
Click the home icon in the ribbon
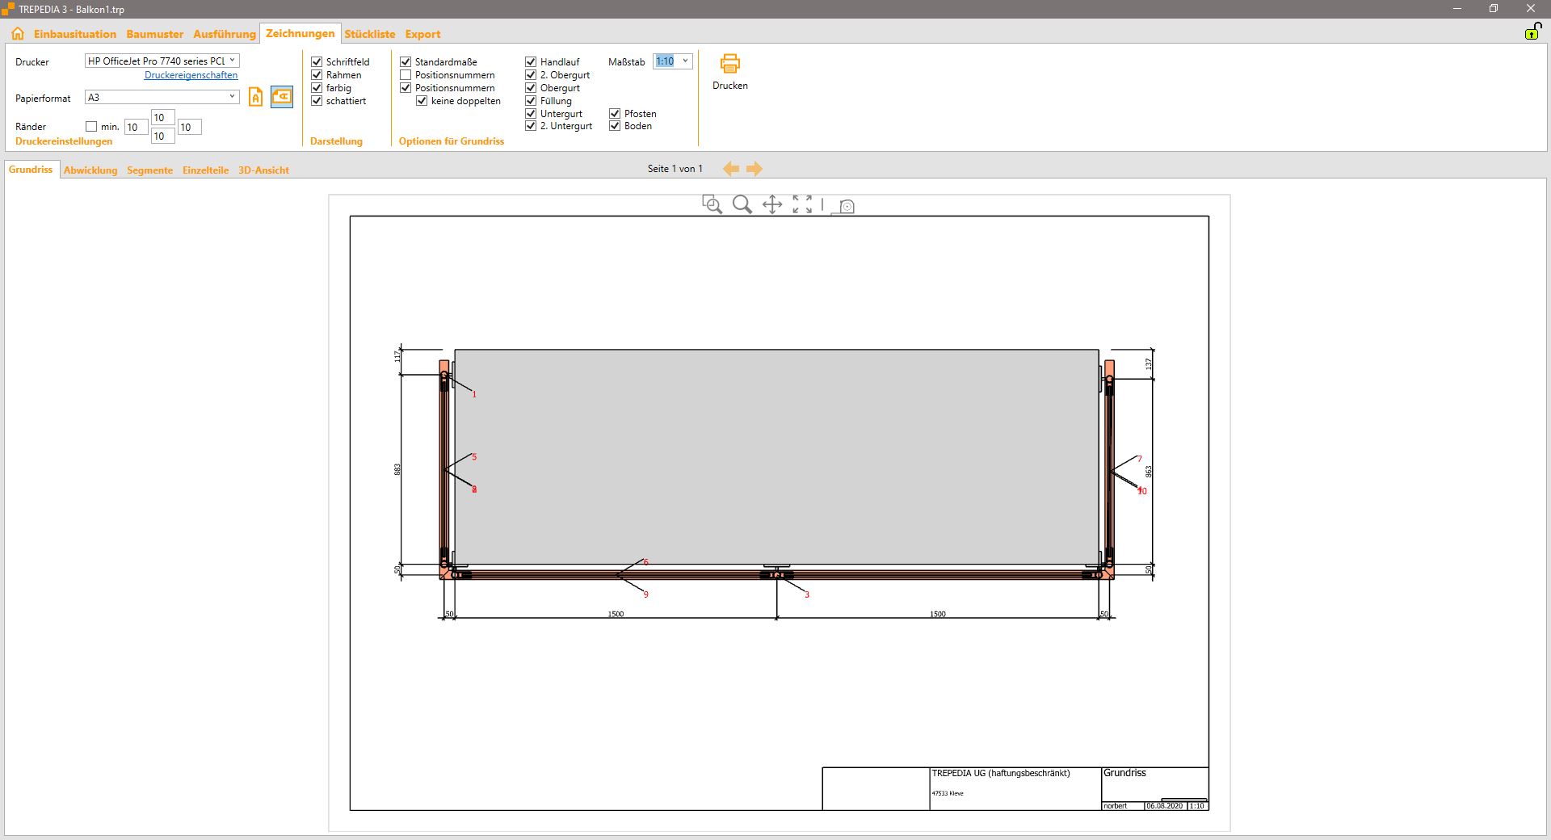pyautogui.click(x=18, y=34)
